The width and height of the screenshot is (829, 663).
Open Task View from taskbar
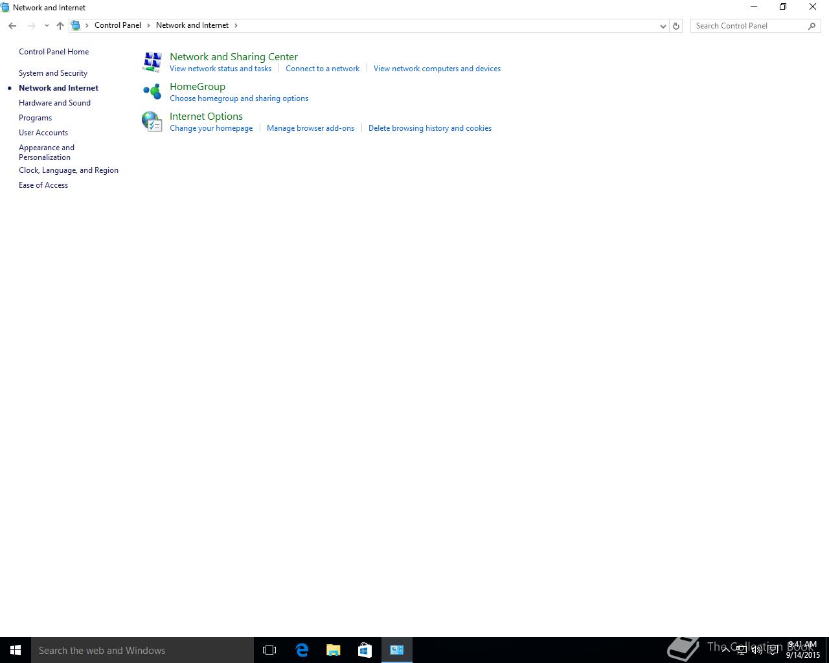pos(269,650)
